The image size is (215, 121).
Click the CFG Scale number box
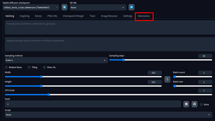[x=205, y=91]
